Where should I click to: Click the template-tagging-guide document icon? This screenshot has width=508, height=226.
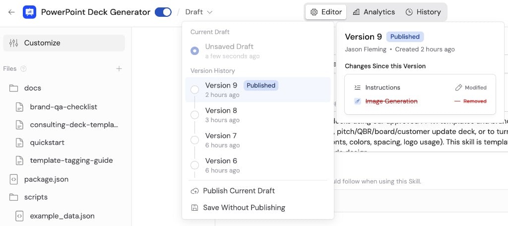(20, 160)
